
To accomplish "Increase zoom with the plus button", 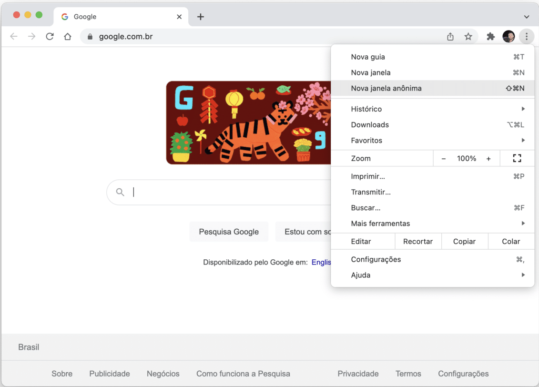I will tap(488, 158).
